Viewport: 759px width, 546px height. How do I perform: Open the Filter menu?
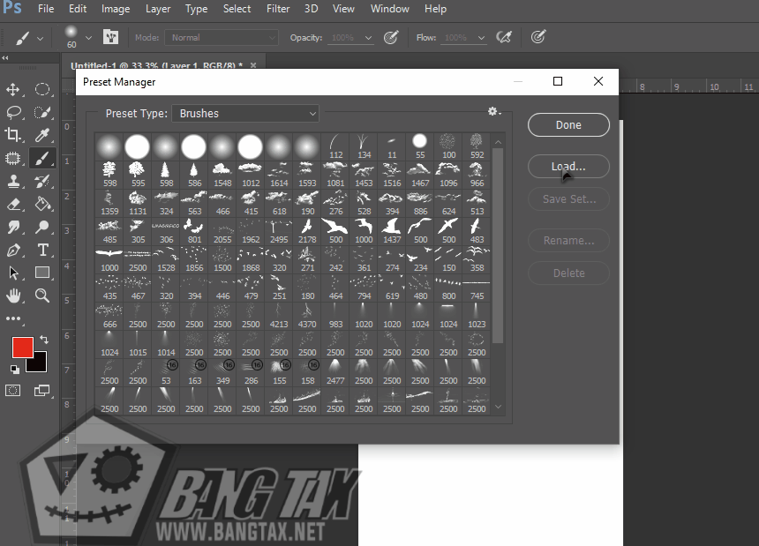tap(278, 9)
